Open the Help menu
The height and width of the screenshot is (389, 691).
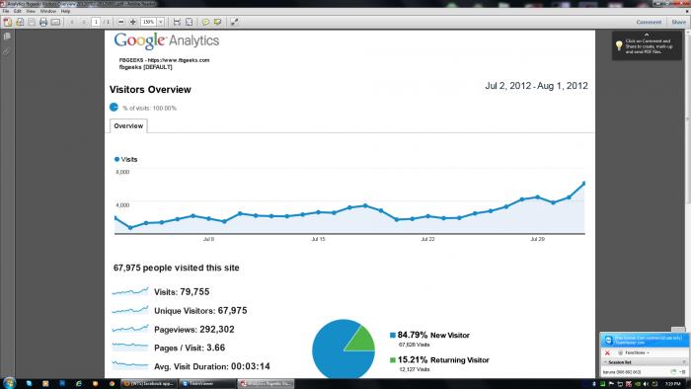pos(65,11)
